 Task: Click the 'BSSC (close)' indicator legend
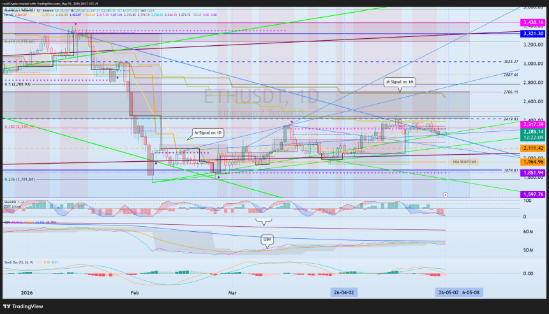13,206
